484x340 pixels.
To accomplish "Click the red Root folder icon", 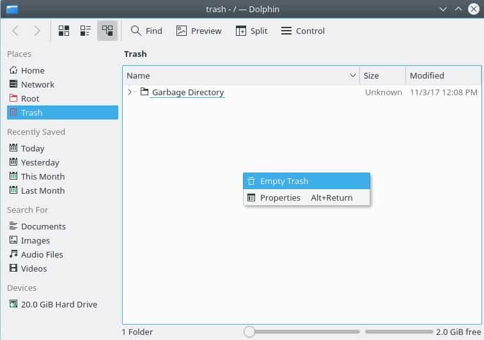I will [13, 98].
